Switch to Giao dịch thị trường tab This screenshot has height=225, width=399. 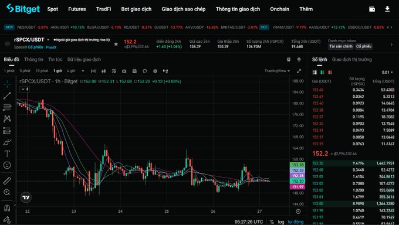pos(351,60)
